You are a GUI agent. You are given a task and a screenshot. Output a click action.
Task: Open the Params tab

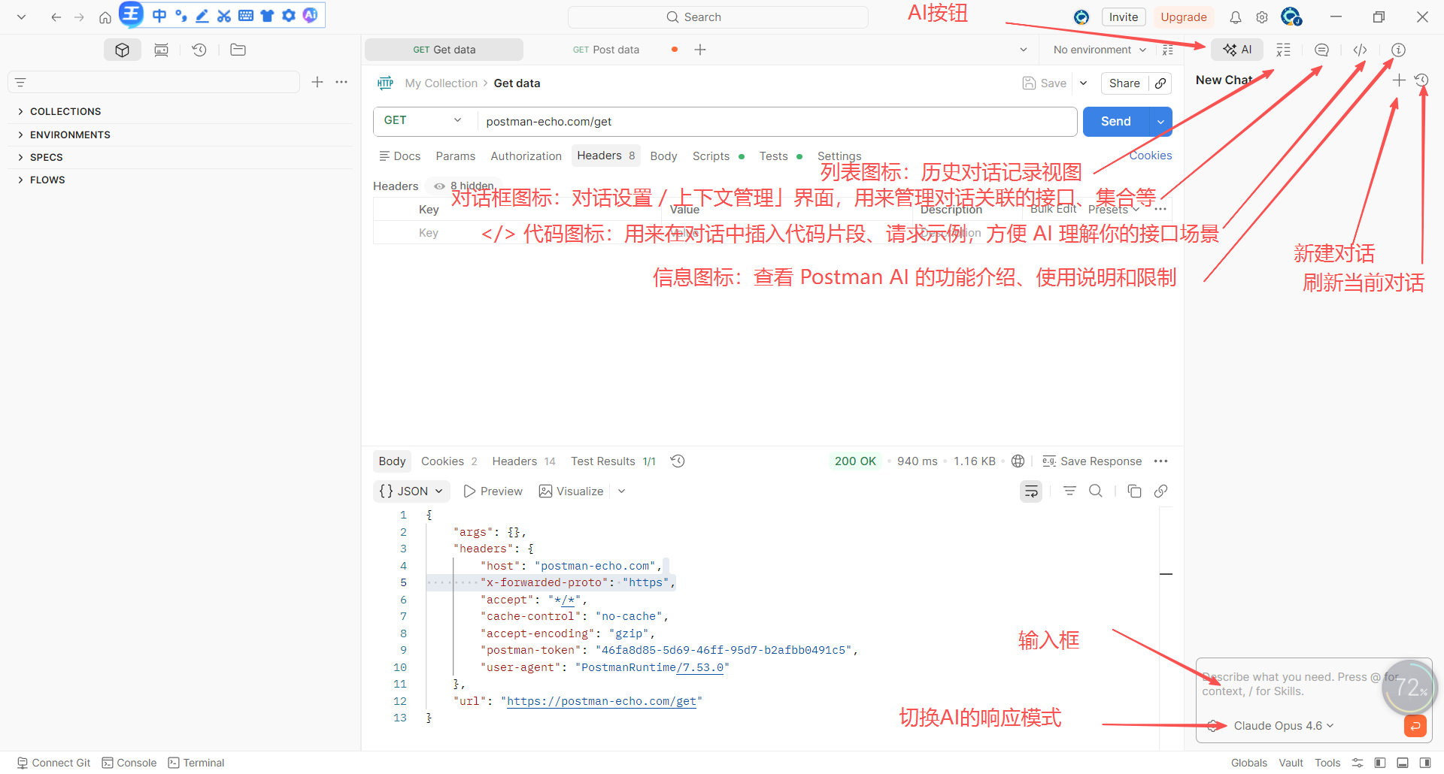pyautogui.click(x=455, y=156)
